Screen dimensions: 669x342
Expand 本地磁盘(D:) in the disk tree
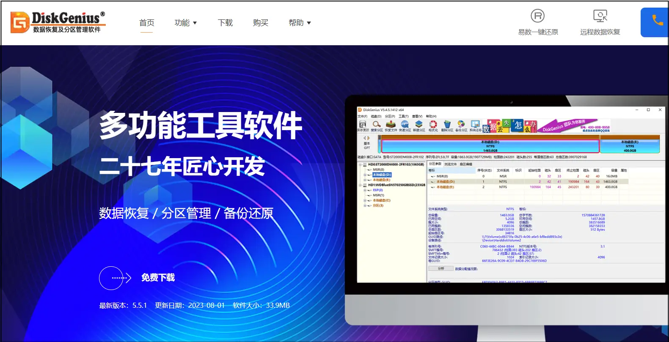pyautogui.click(x=365, y=175)
